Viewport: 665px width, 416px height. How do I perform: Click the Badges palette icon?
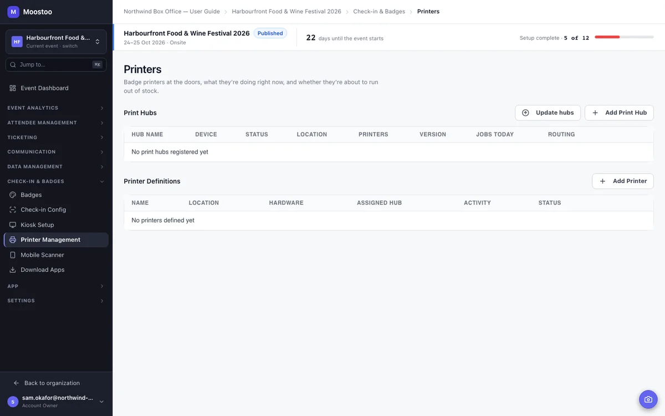click(13, 195)
